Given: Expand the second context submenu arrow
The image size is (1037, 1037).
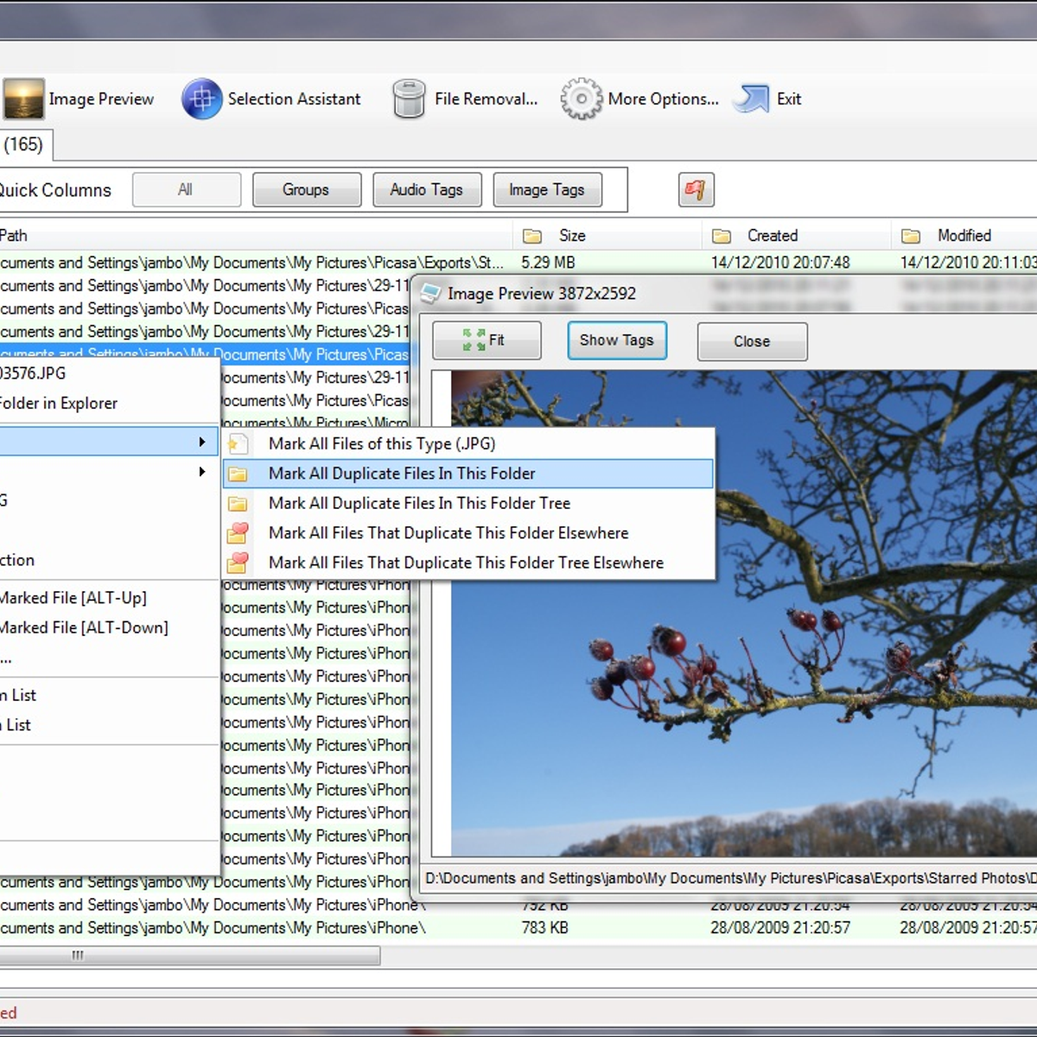Looking at the screenshot, I should click(202, 472).
